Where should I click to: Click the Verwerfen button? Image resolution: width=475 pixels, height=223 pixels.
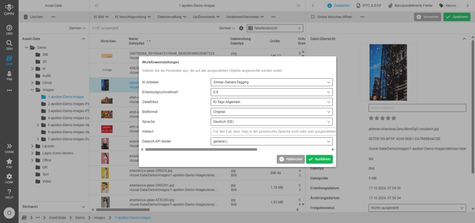(427, 17)
